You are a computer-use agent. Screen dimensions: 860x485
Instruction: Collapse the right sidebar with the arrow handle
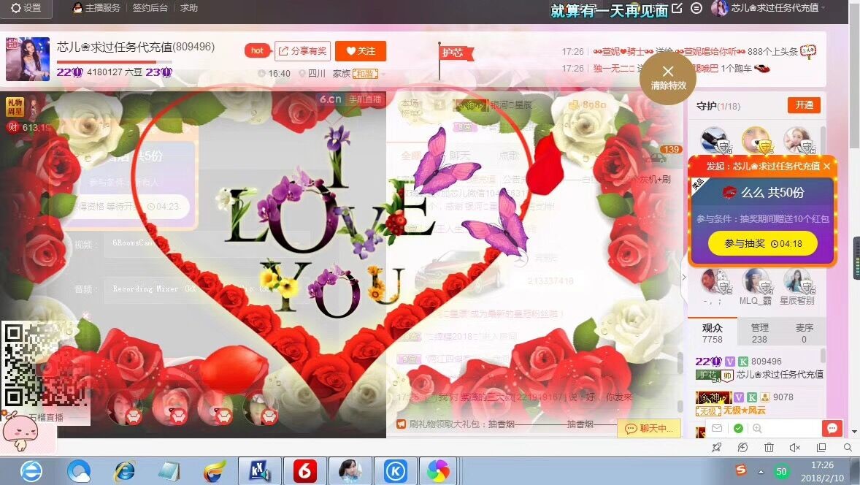pyautogui.click(x=684, y=277)
